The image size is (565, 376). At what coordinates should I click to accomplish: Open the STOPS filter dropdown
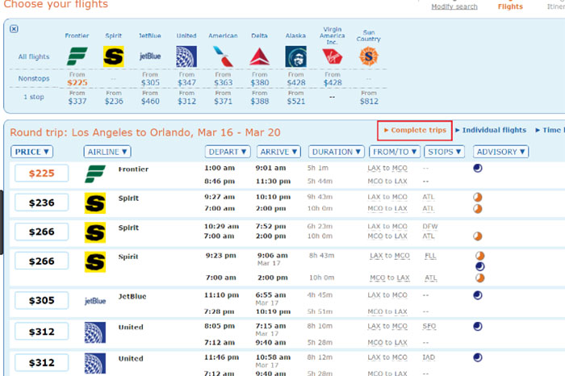click(444, 152)
